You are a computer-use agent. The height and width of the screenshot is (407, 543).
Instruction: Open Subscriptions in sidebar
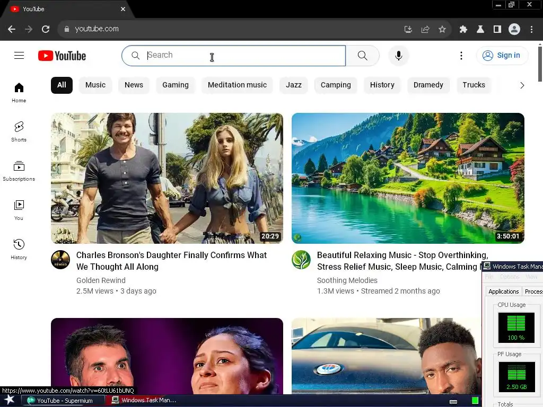19,171
